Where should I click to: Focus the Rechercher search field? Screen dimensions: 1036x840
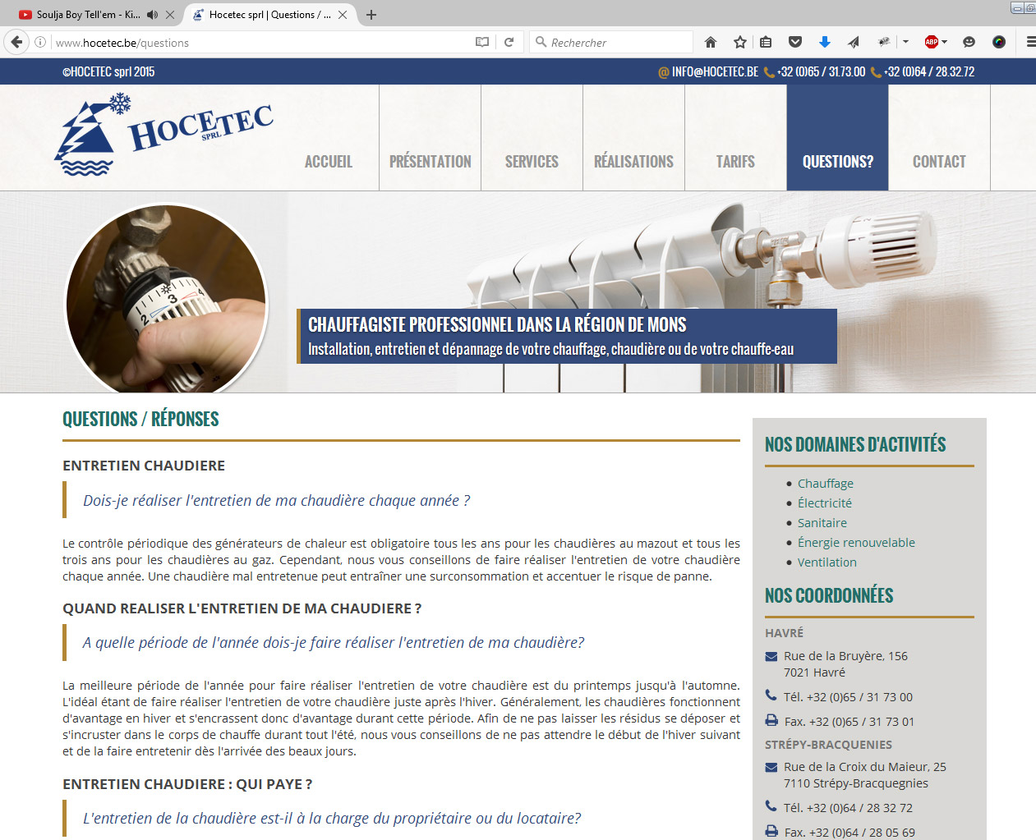[611, 42]
